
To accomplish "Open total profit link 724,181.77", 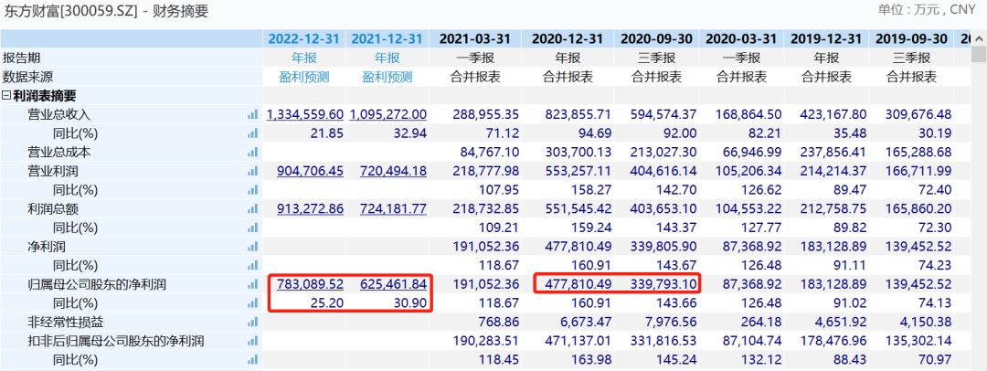I will coord(393,209).
